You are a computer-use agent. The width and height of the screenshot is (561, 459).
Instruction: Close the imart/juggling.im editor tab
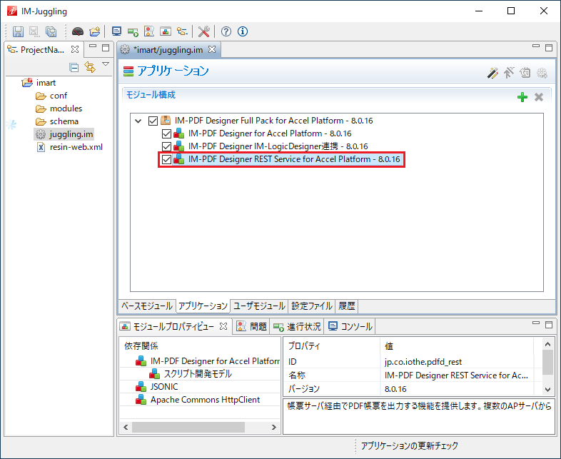pyautogui.click(x=212, y=49)
